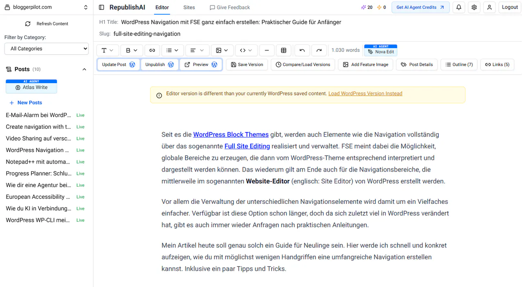This screenshot has height=287, width=522.
Task: Click the 'Filter by Category:' label
Action: (25, 37)
